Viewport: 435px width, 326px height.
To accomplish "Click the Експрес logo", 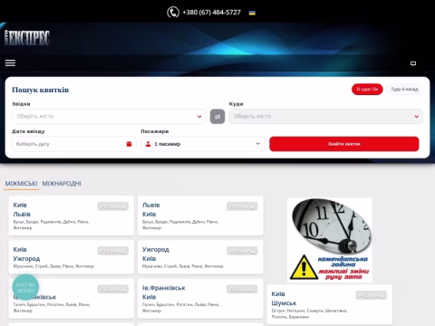I will (x=27, y=38).
